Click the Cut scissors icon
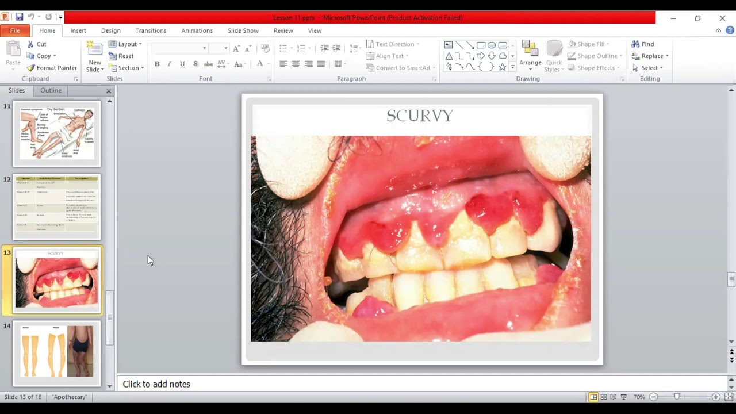This screenshot has height=414, width=736. tap(31, 44)
